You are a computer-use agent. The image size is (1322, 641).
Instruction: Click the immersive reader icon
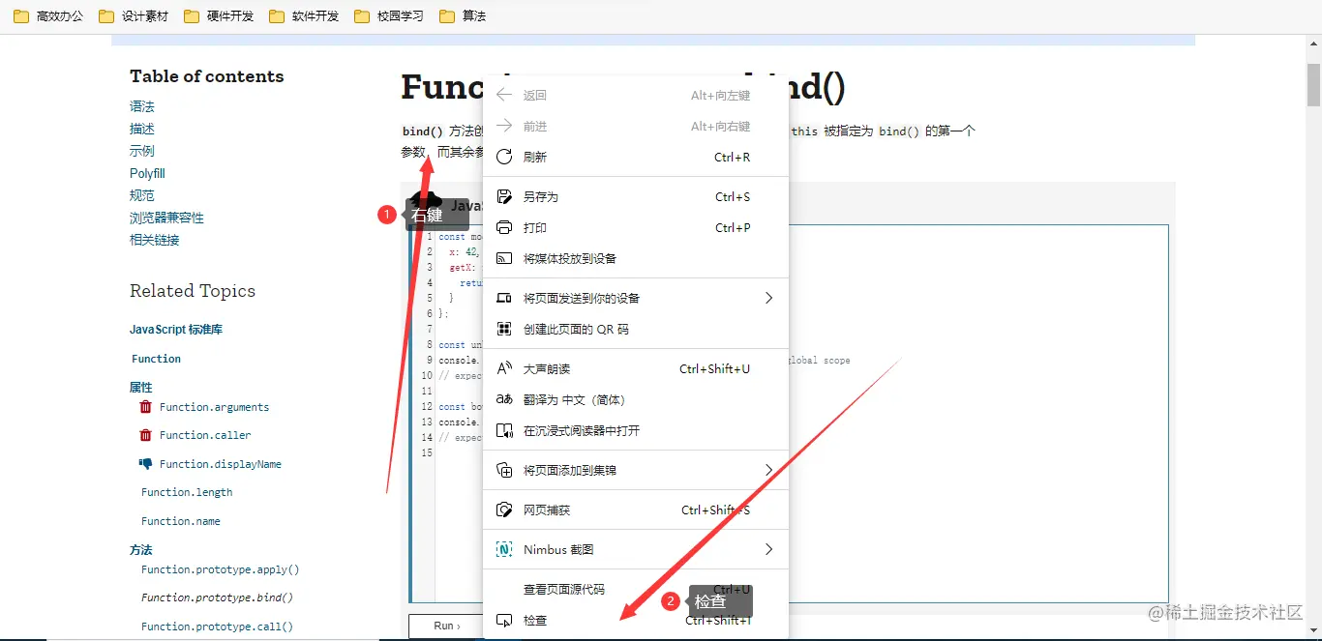pyautogui.click(x=503, y=430)
